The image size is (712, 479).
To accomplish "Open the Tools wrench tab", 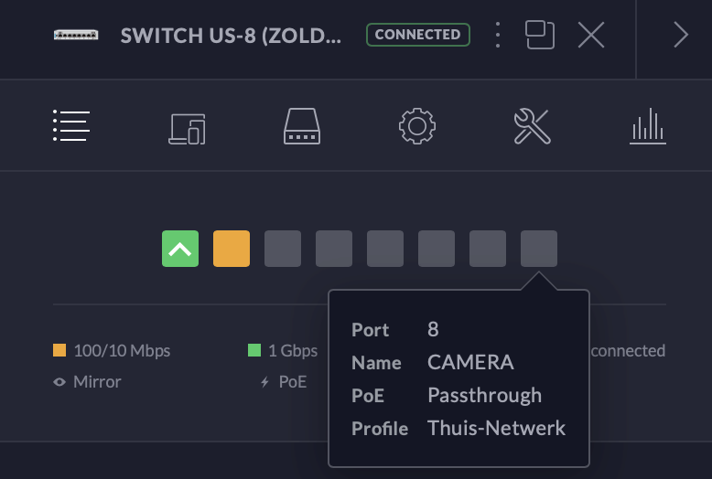I will 533,126.
